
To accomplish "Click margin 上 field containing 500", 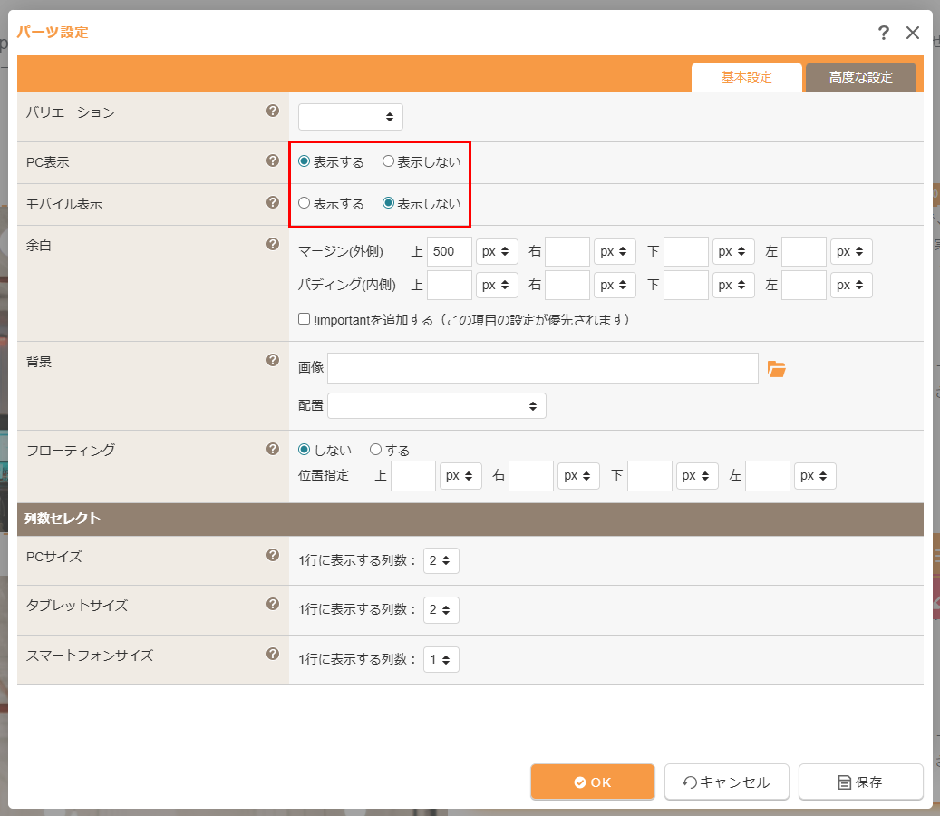I will (x=450, y=251).
